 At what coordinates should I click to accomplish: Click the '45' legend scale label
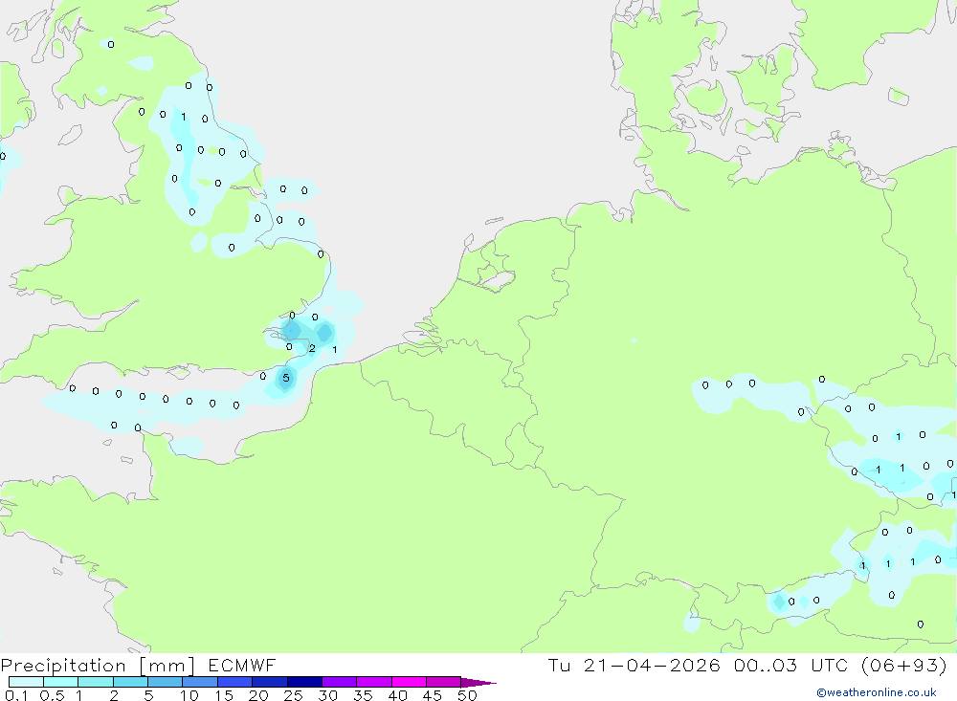(x=433, y=695)
